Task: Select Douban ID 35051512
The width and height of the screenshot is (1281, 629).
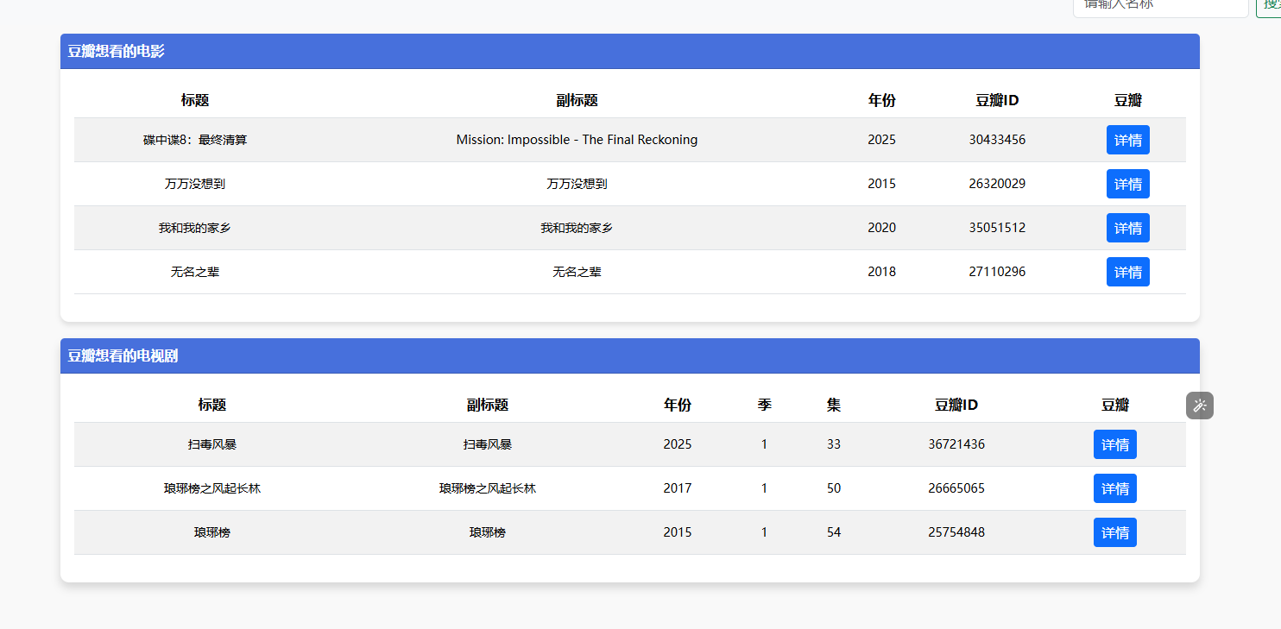Action: tap(997, 228)
